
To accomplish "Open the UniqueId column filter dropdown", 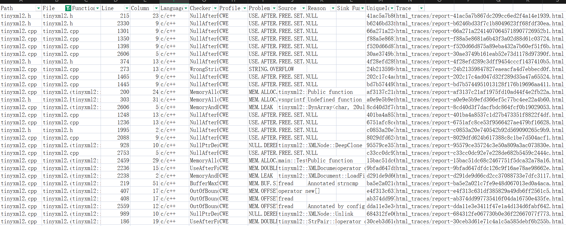I will (392, 8).
